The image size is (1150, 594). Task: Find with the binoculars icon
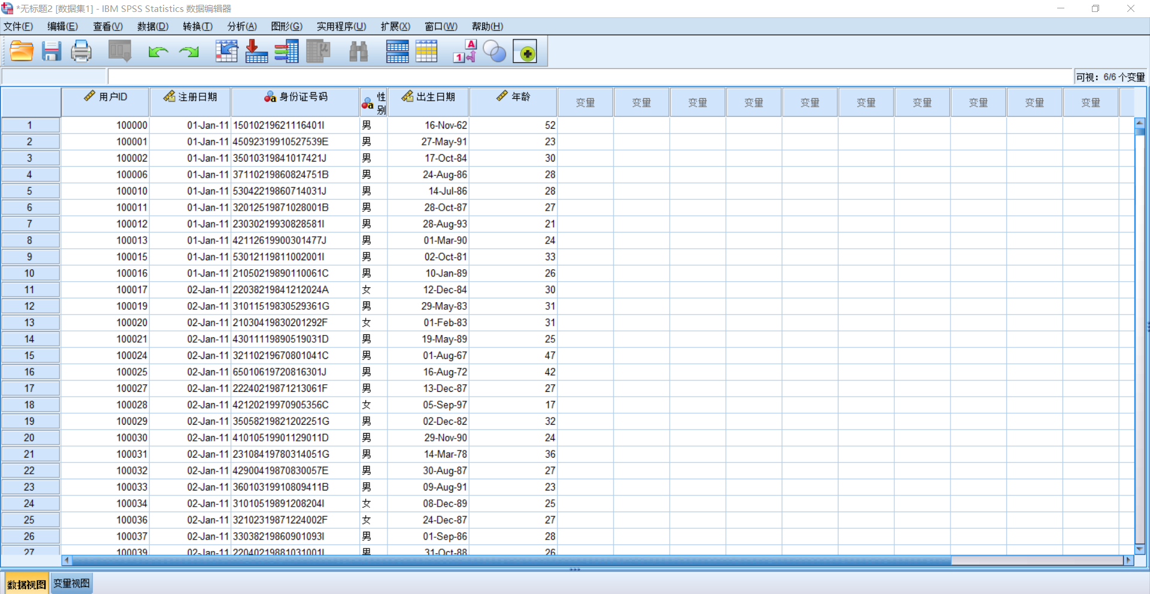358,51
